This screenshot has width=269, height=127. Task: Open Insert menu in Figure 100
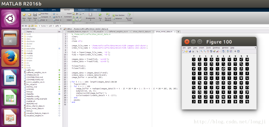(x=202, y=48)
